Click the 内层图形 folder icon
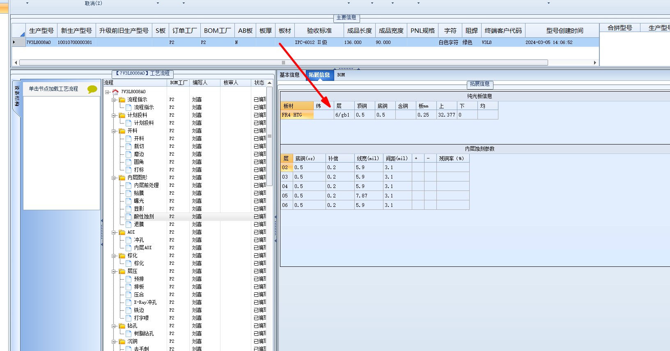This screenshot has height=351, width=670. point(122,177)
